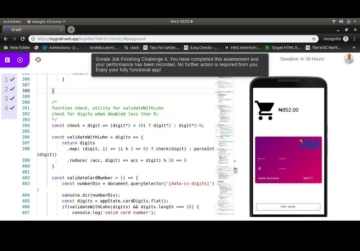Go back with browser back arrow

(6, 39)
